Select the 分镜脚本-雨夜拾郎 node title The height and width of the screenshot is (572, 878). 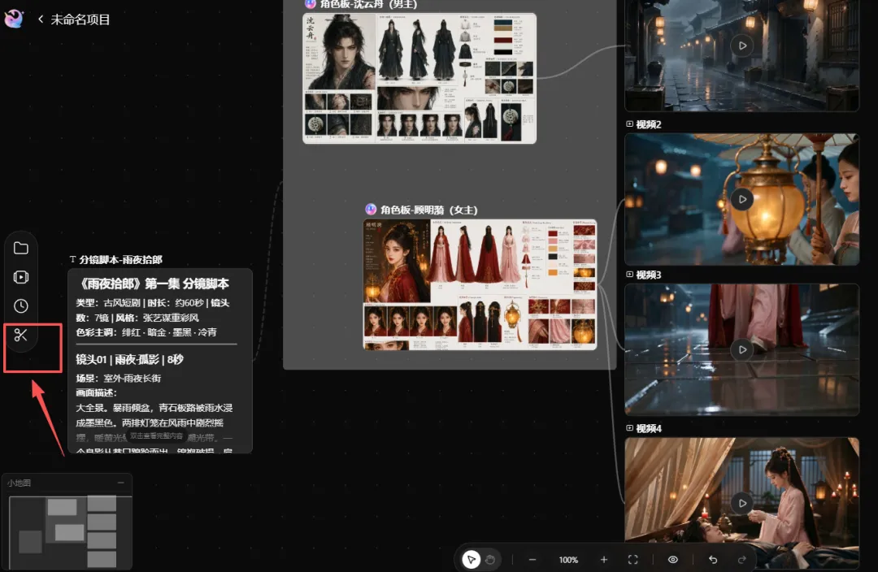(120, 260)
